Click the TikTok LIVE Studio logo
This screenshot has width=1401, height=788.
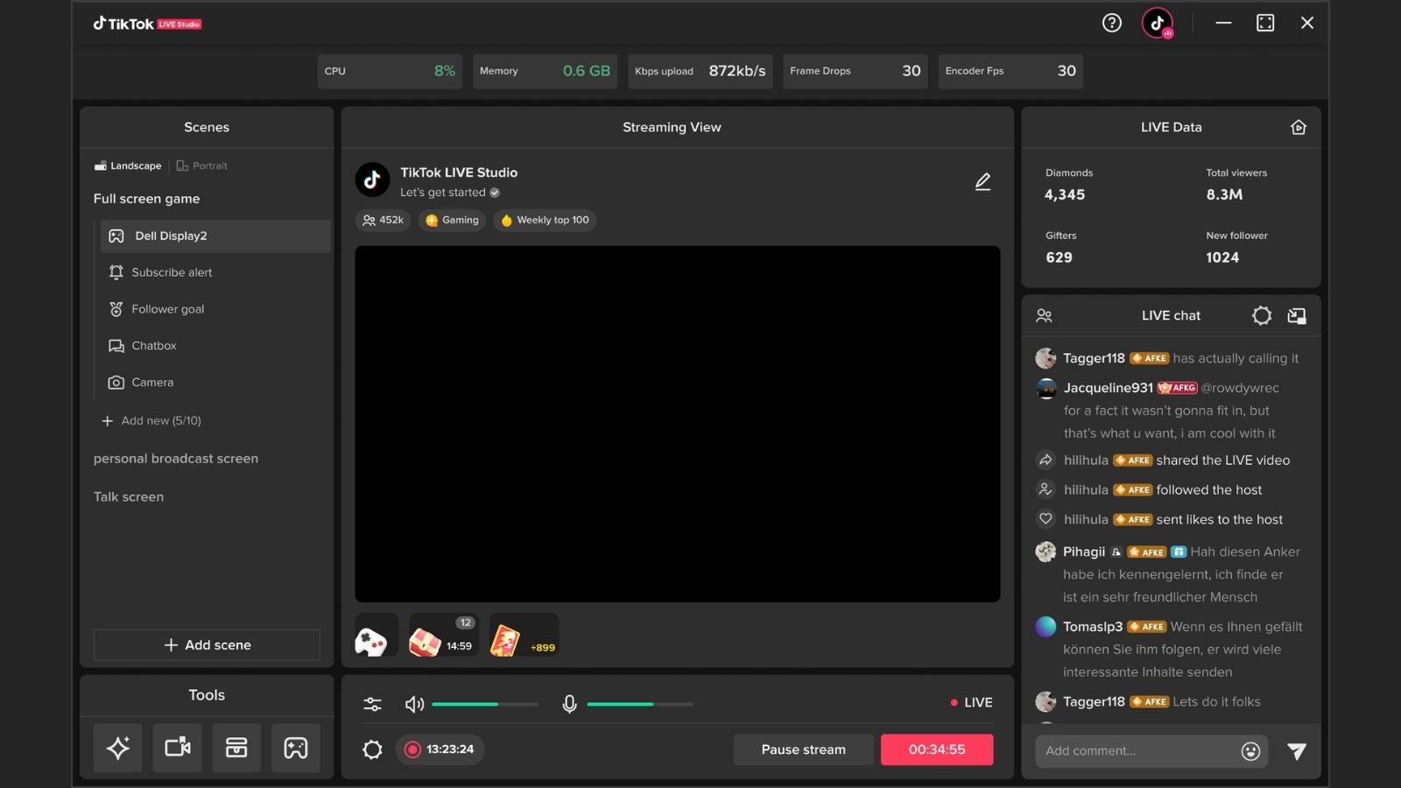pyautogui.click(x=147, y=24)
